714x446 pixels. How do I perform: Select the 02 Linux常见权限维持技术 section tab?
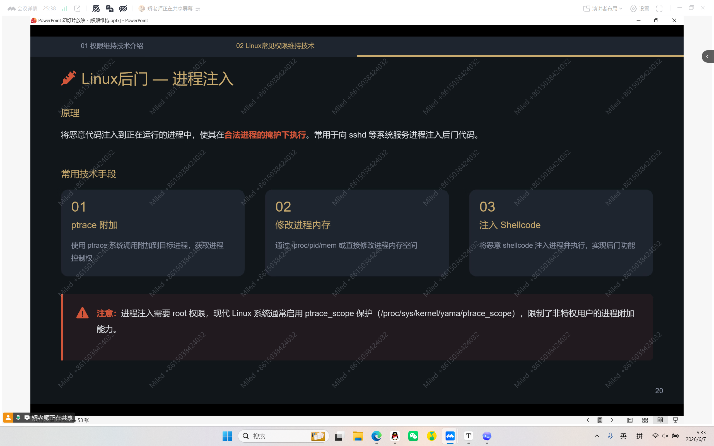(275, 46)
